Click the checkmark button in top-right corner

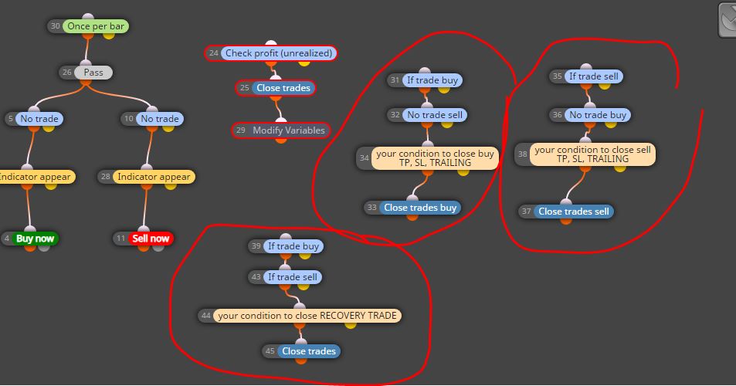(x=728, y=19)
